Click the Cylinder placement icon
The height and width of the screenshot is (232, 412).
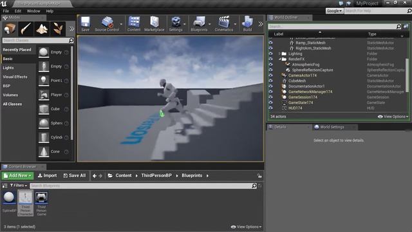pyautogui.click(x=44, y=137)
